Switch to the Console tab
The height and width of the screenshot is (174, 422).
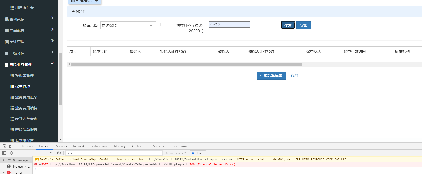[45, 146]
